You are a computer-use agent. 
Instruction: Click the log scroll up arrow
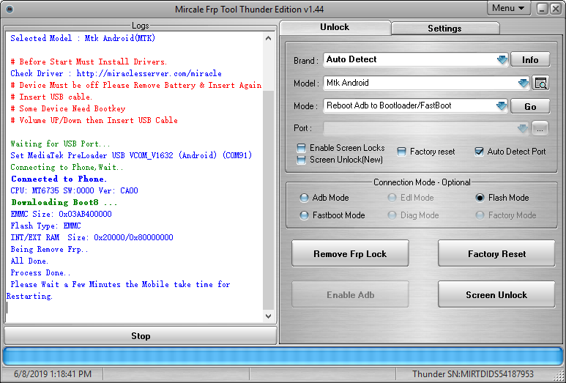268,38
